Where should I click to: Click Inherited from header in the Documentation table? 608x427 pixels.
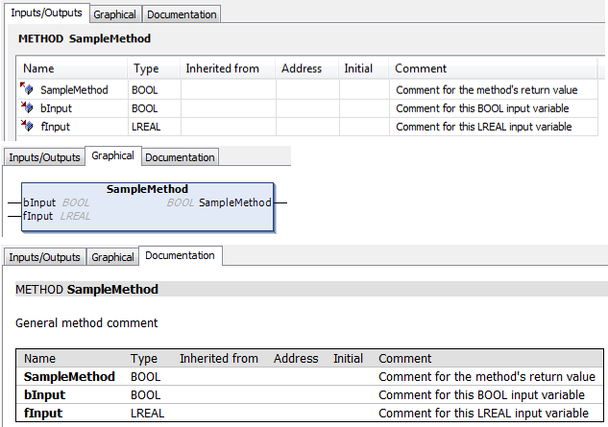point(219,359)
